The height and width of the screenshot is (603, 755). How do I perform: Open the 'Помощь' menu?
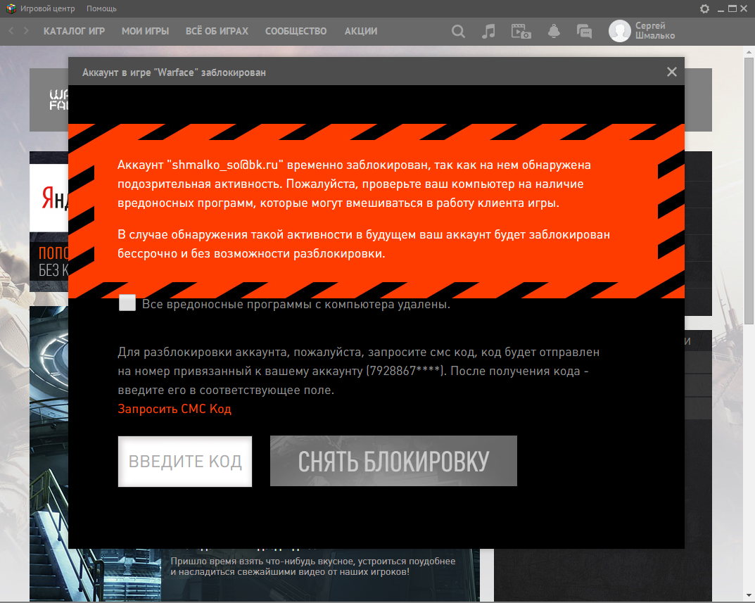101,8
